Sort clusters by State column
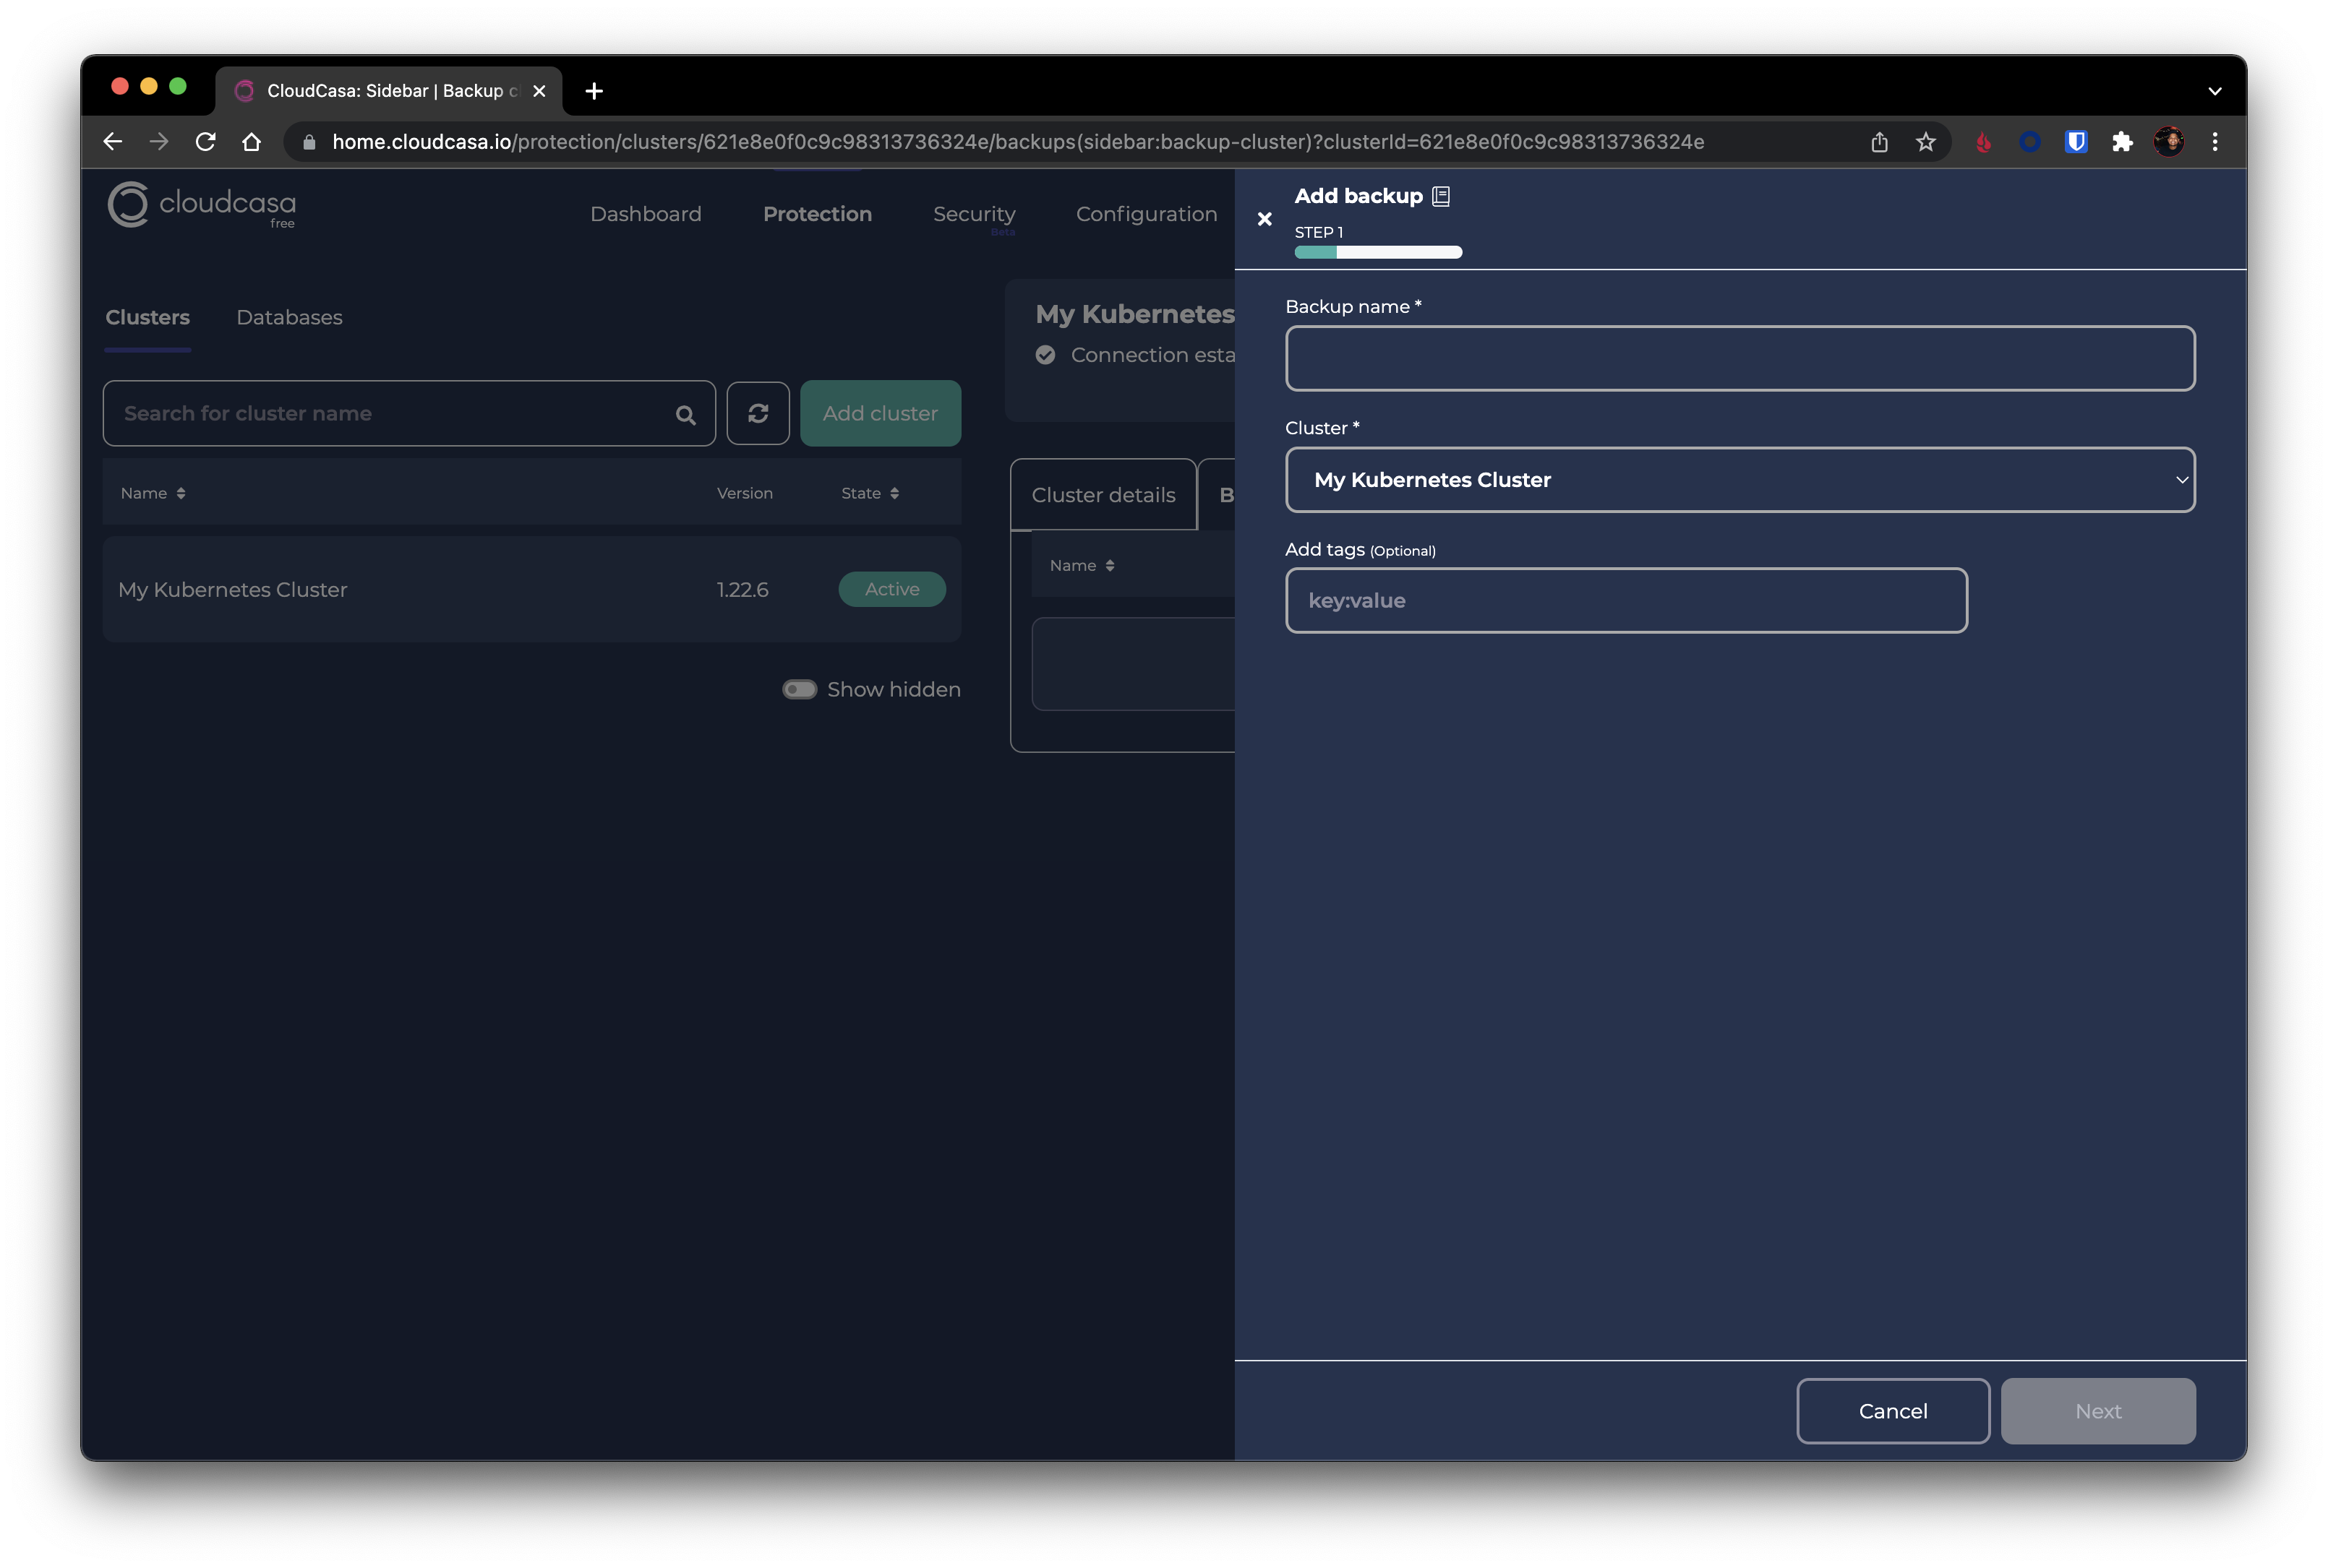The width and height of the screenshot is (2328, 1568). click(x=869, y=493)
